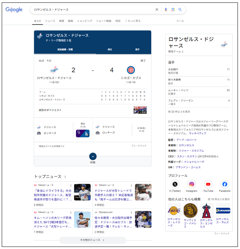Open the Facebook profile icon
This screenshot has height=249, width=240.
tap(225, 184)
